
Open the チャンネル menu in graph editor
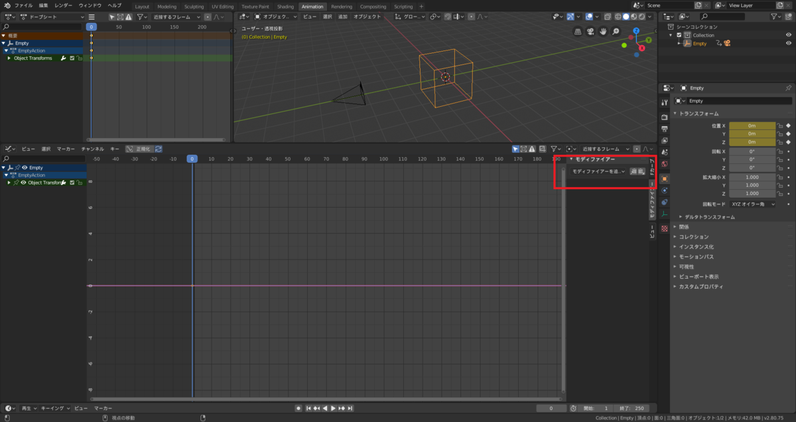[x=92, y=149]
